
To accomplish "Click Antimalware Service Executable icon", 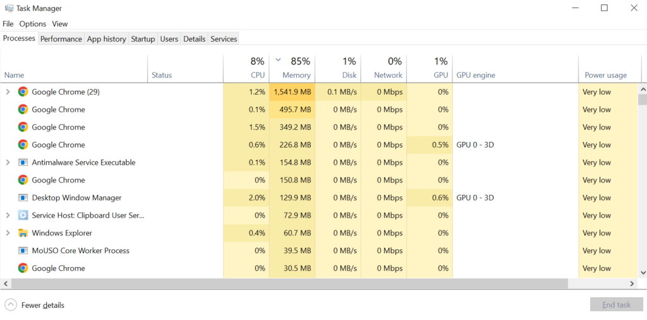I will click(x=23, y=162).
